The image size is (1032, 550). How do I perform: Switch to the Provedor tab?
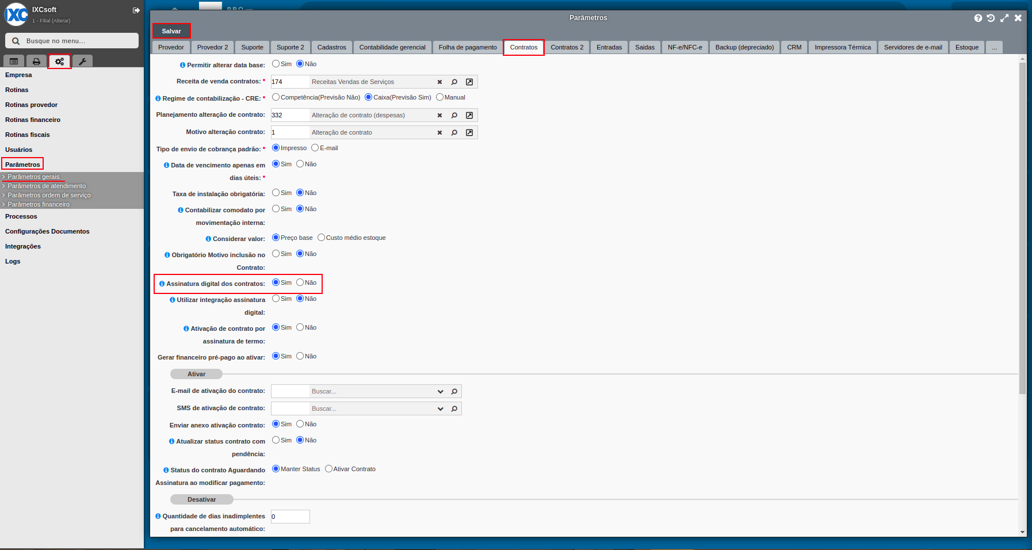[x=171, y=47]
